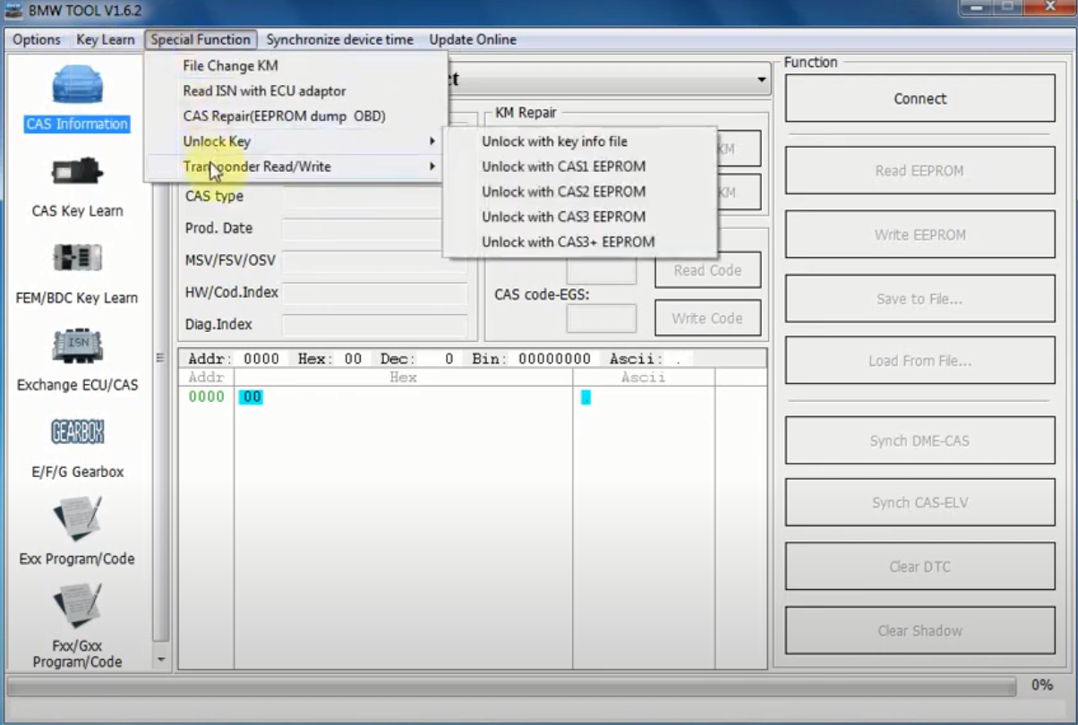This screenshot has height=725, width=1078.
Task: Click the Read EEPROM button
Action: pos(920,170)
